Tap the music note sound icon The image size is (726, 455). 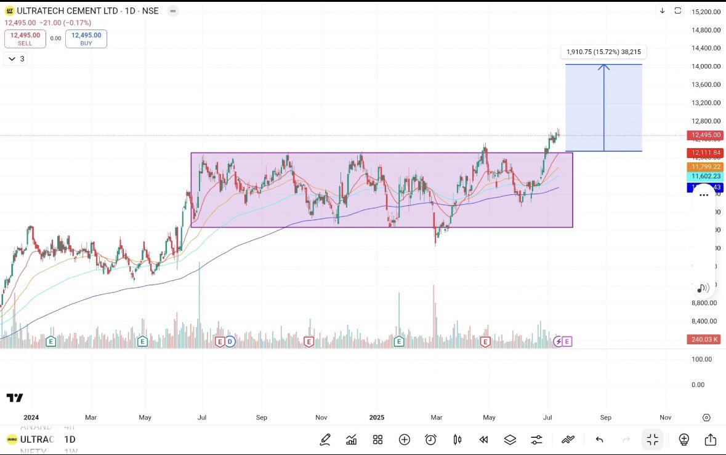pyautogui.click(x=703, y=288)
